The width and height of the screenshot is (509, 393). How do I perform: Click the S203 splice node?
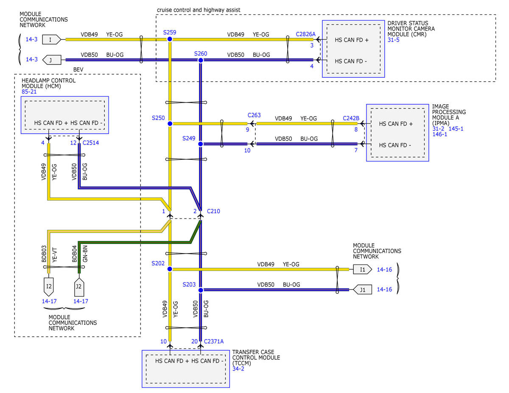point(201,290)
